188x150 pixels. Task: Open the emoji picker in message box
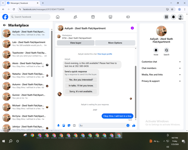tap(128, 126)
